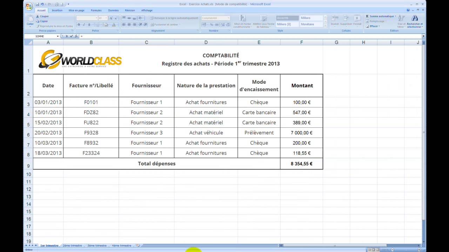Customize the Quick Access Toolbar dropdown
This screenshot has height=252, width=449.
pos(68,4)
